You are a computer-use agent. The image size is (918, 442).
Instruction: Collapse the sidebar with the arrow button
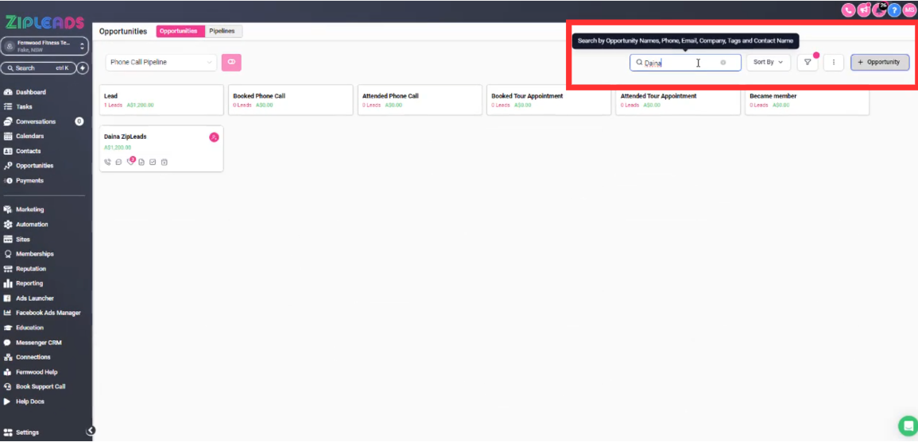pyautogui.click(x=91, y=430)
